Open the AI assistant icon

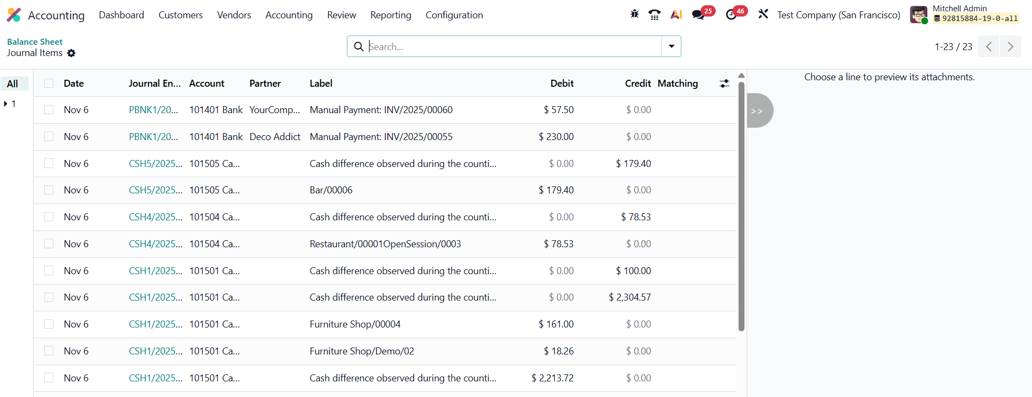(676, 15)
